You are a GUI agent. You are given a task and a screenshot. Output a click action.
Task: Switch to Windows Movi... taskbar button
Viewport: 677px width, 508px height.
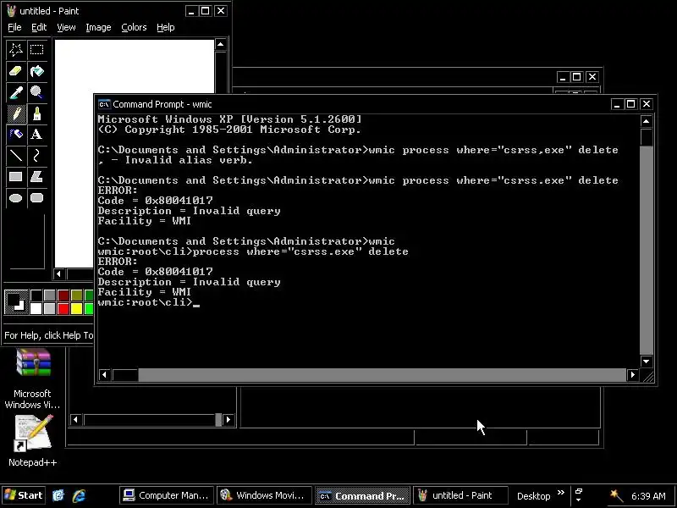click(264, 495)
